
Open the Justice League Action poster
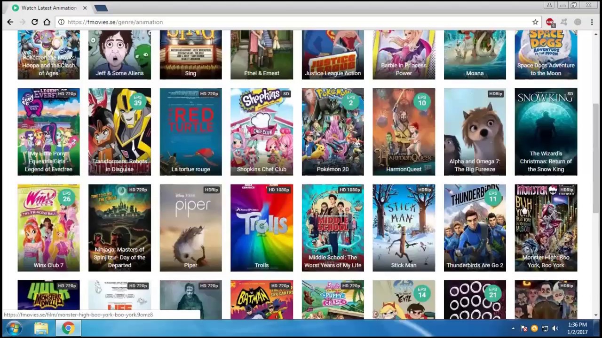pyautogui.click(x=333, y=55)
